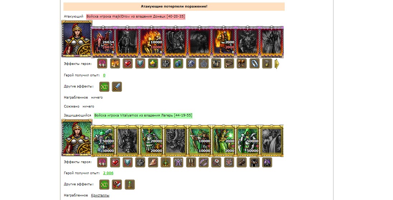This screenshot has width=393, height=200.
Task: Click the defender's hero portrait on green
Action: pos(77,138)
